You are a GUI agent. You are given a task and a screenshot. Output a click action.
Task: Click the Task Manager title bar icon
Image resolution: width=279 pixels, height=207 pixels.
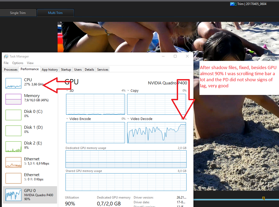click(6, 56)
